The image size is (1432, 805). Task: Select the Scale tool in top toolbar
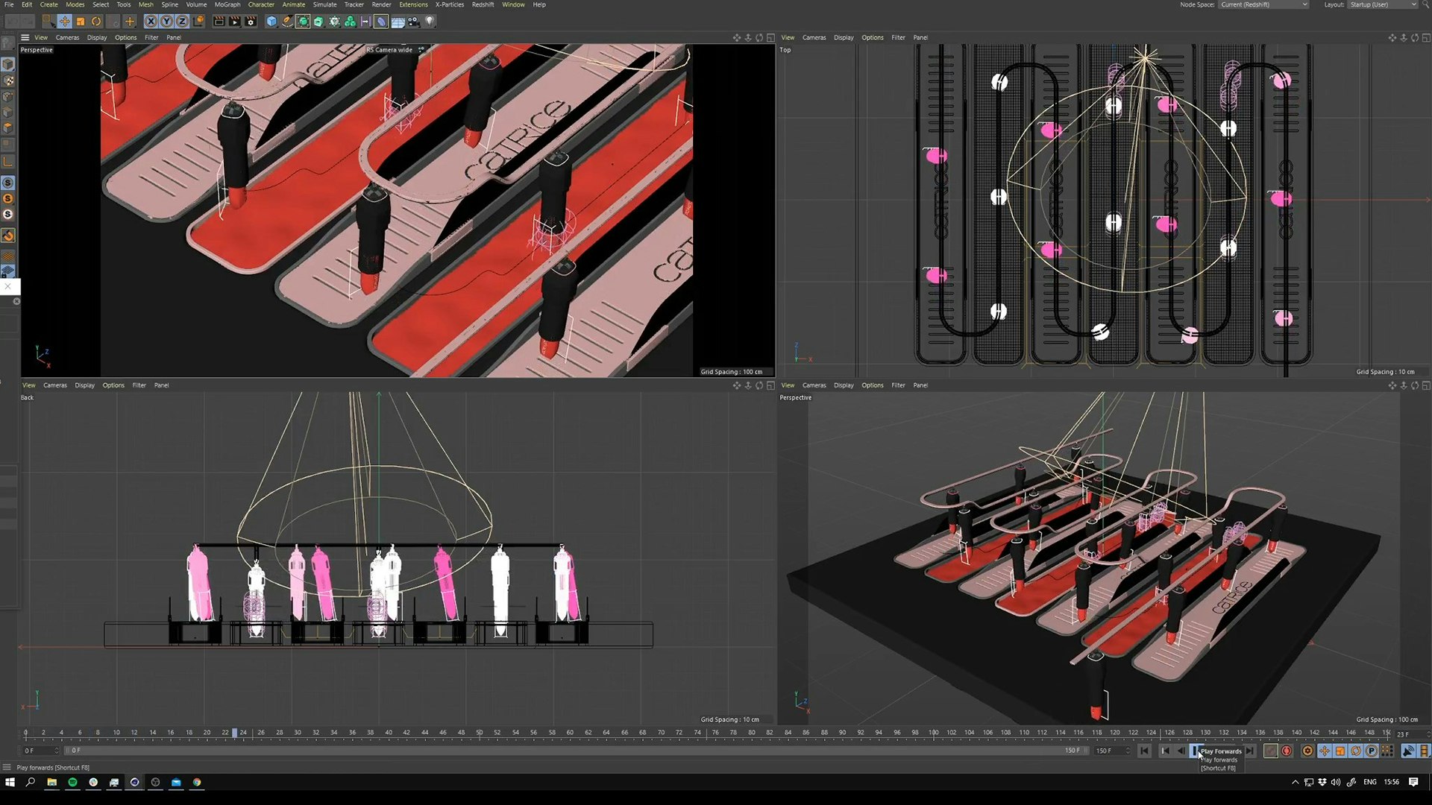[81, 22]
